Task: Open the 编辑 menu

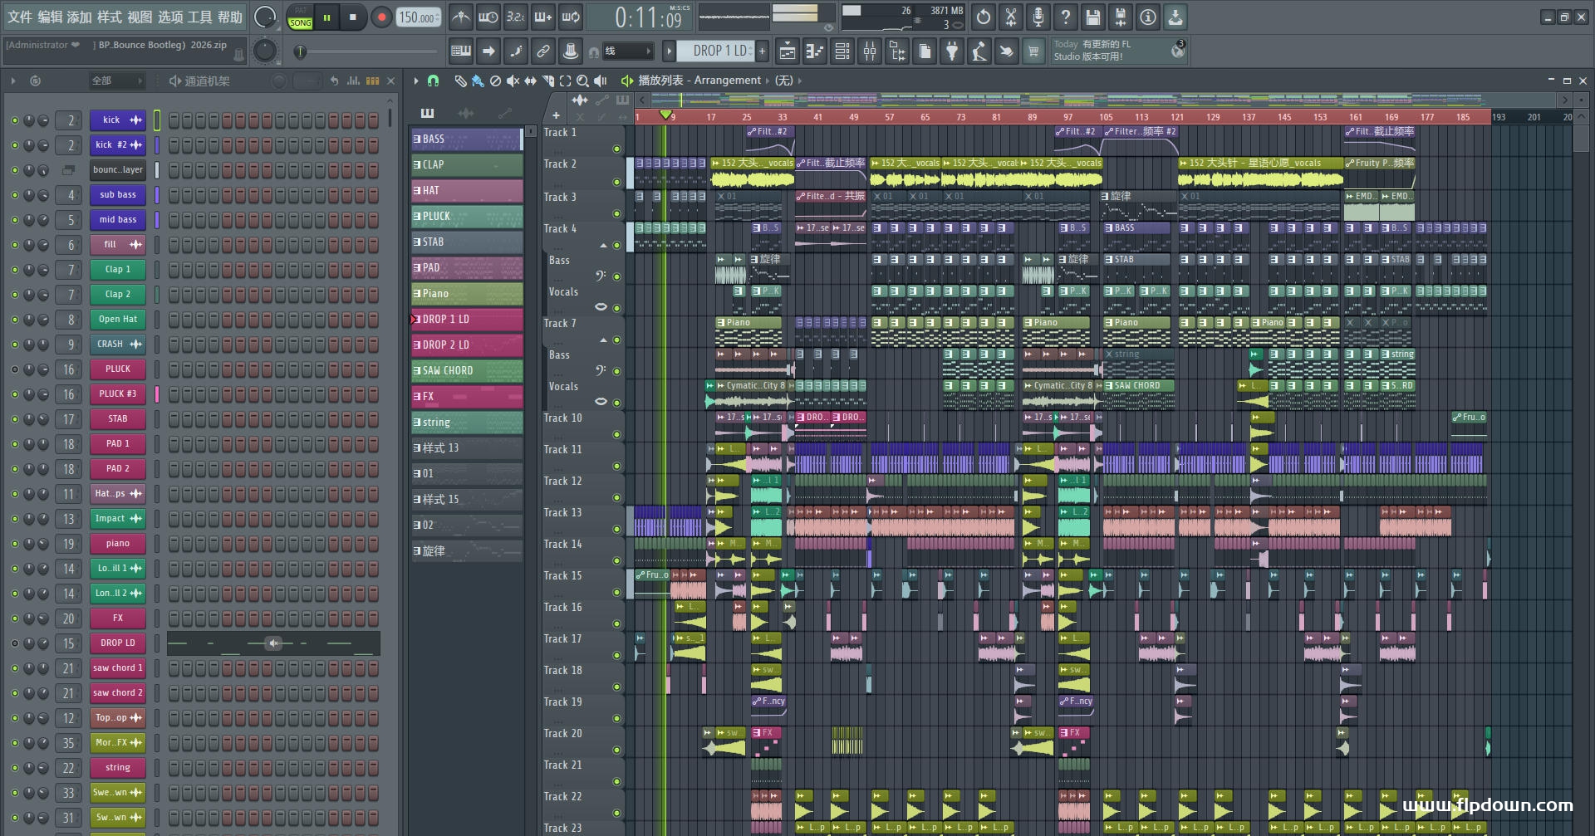Action: pyautogui.click(x=50, y=17)
